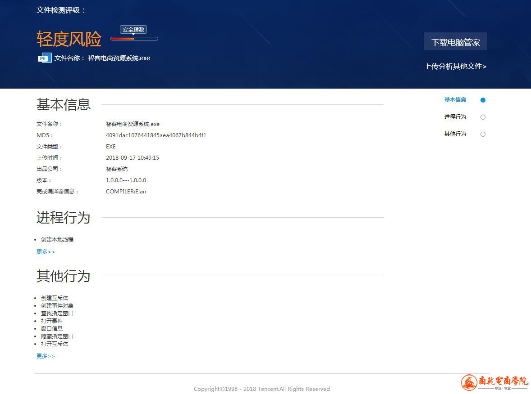
Task: Open 其他行为 in side navigation
Action: tap(455, 134)
